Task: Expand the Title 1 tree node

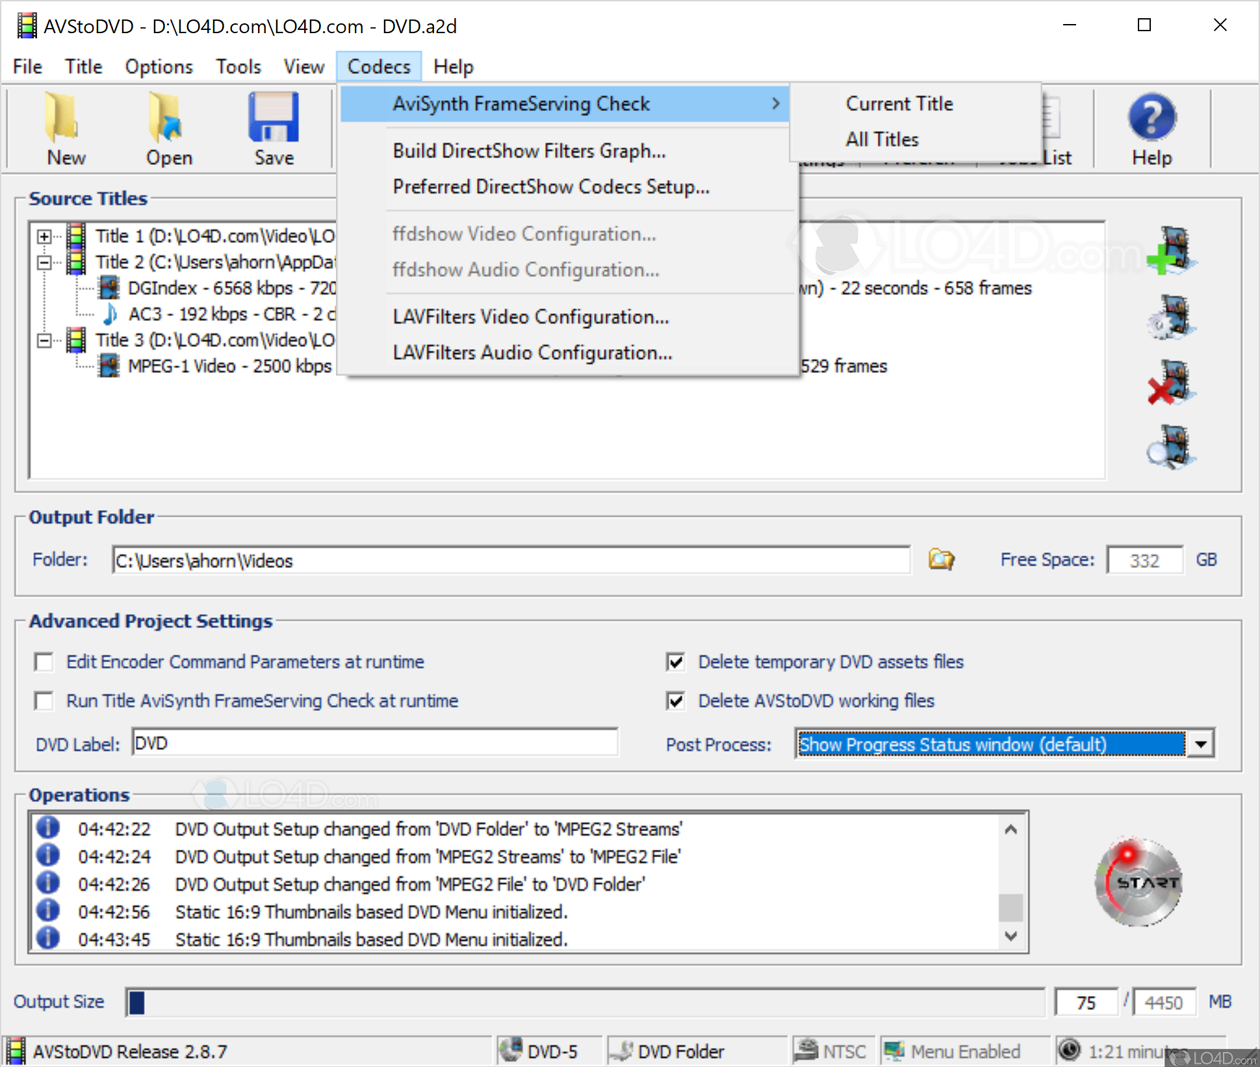Action: point(44,237)
